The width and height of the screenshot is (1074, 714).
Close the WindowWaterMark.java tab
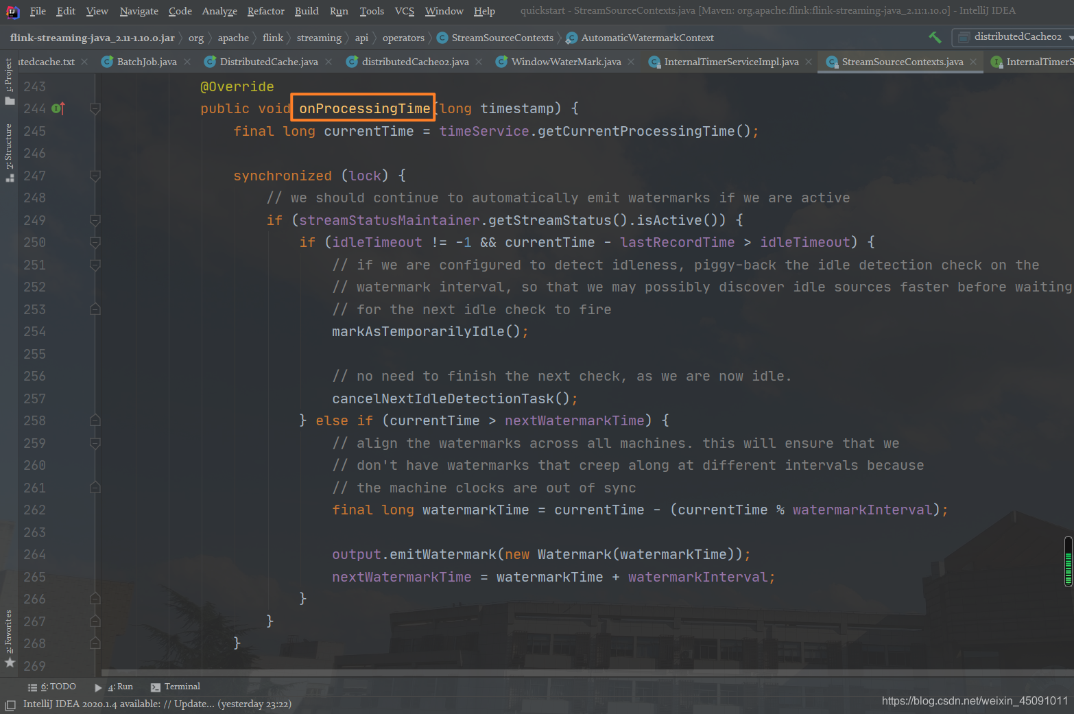pyautogui.click(x=631, y=62)
